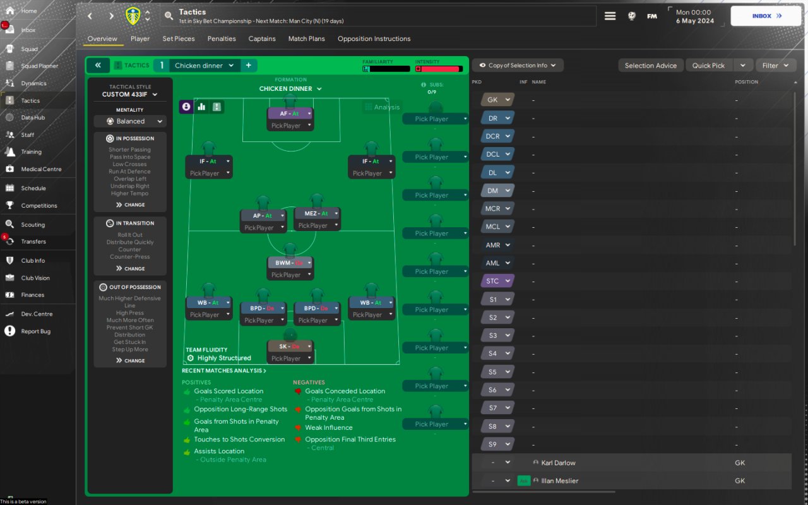Select the Karl Darlow row

point(631,463)
